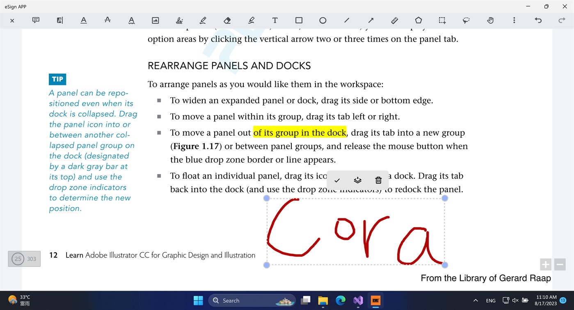Select the hand pan tool
The height and width of the screenshot is (310, 574).
pos(490,20)
